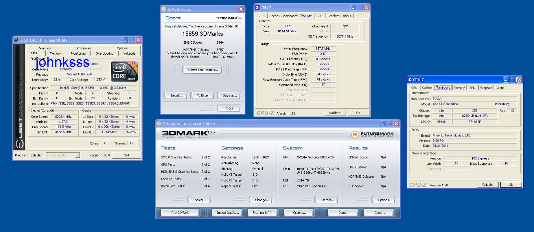Click Core Speed value 5225.4 MHz
534x232 pixels.
pos(63,116)
